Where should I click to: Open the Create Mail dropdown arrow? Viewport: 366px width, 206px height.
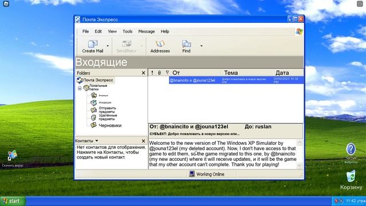(108, 46)
